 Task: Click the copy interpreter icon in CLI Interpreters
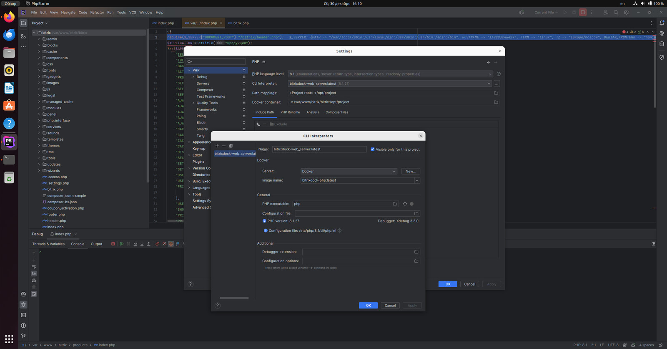tap(231, 146)
